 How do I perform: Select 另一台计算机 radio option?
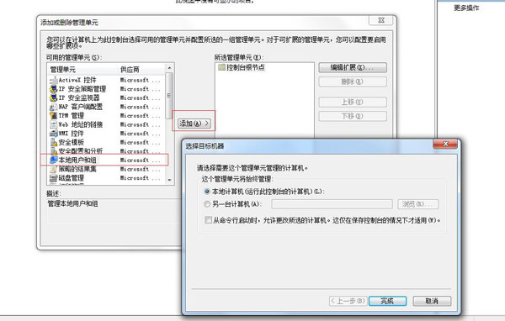tap(207, 204)
